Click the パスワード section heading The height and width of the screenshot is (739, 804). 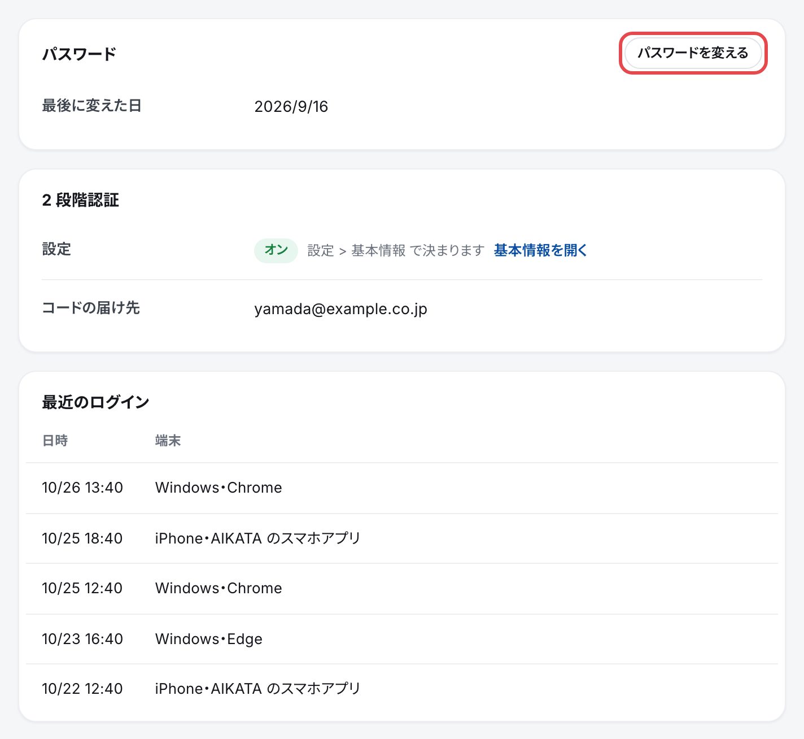[79, 54]
